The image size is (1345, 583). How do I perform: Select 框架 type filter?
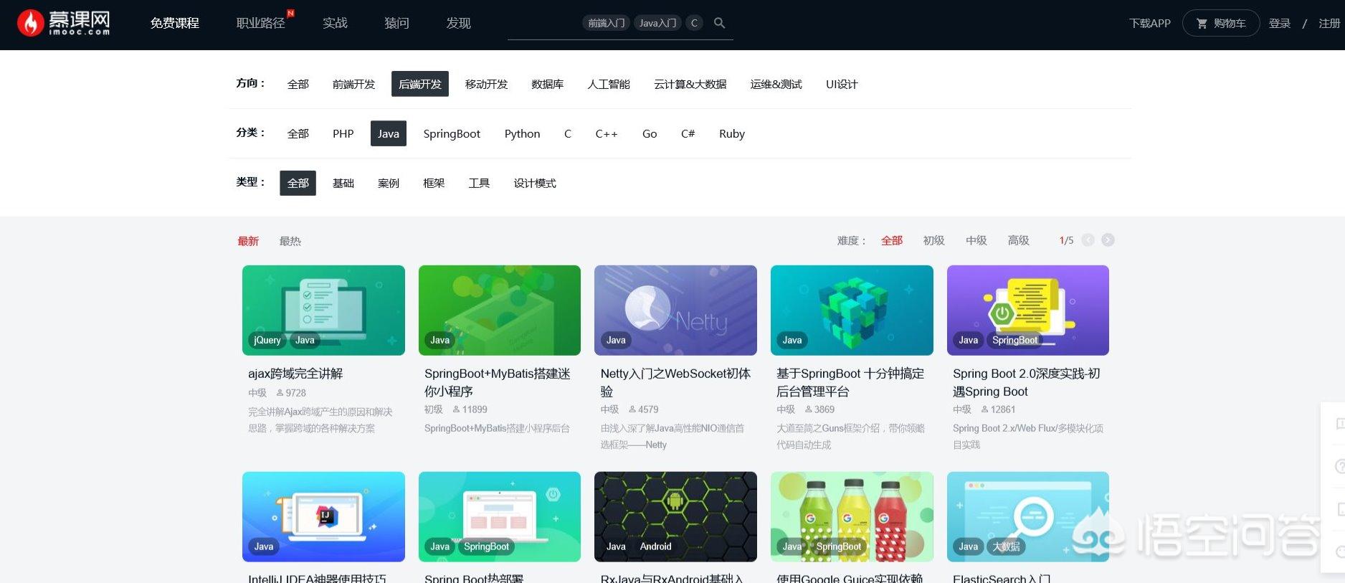click(434, 183)
